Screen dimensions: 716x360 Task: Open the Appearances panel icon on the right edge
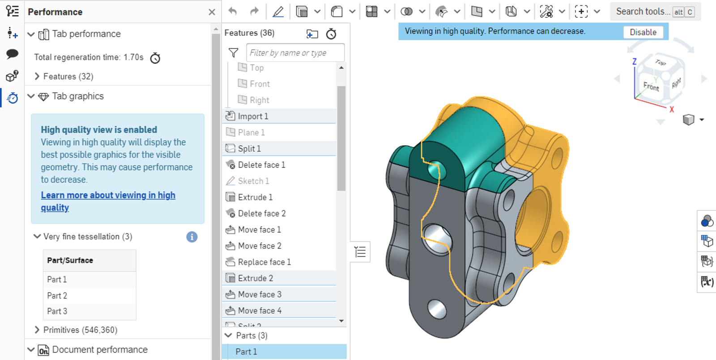click(707, 221)
